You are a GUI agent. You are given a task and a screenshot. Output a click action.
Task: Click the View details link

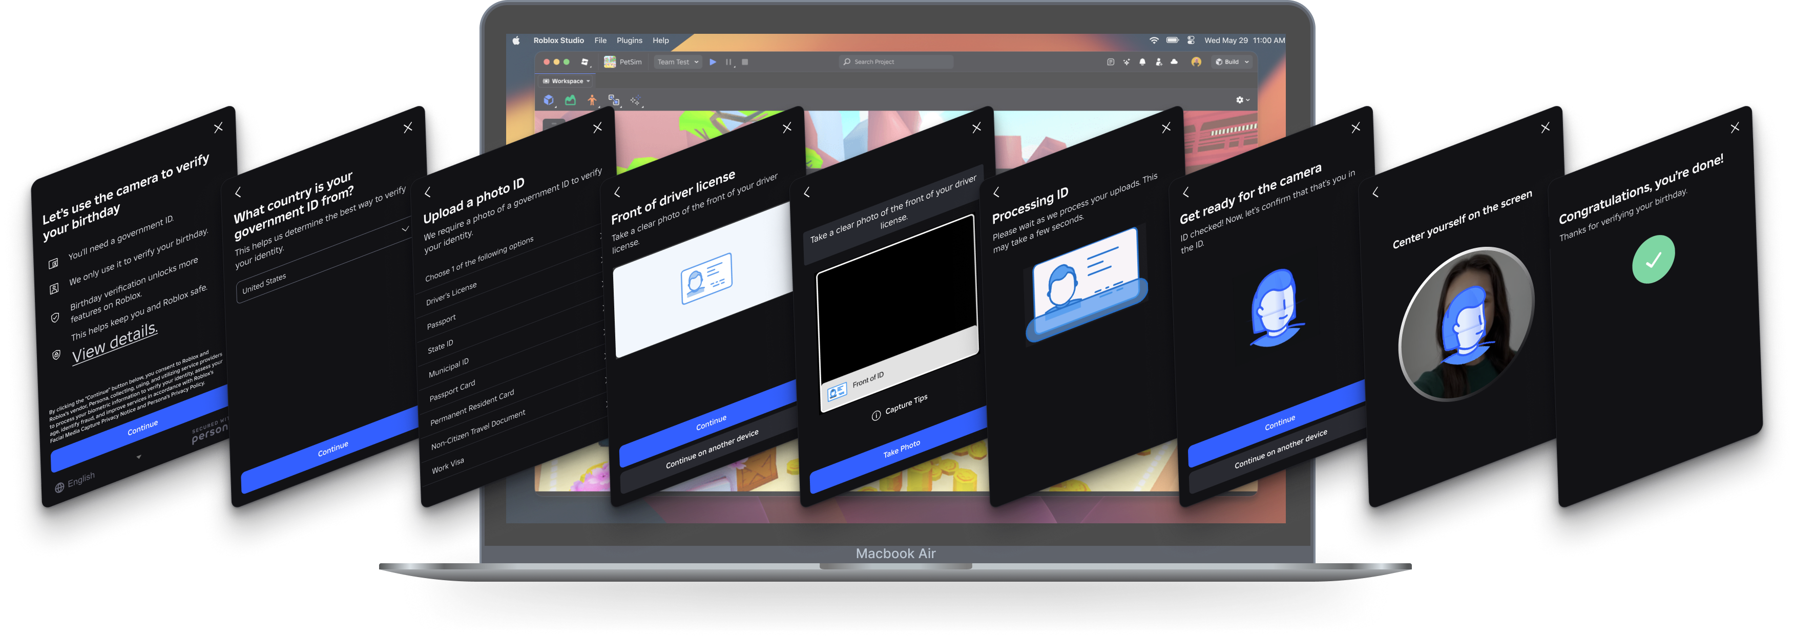coord(115,343)
